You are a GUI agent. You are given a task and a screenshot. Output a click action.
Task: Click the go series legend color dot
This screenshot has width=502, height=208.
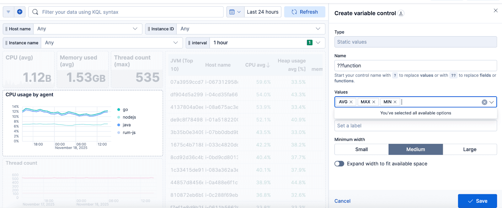119,109
